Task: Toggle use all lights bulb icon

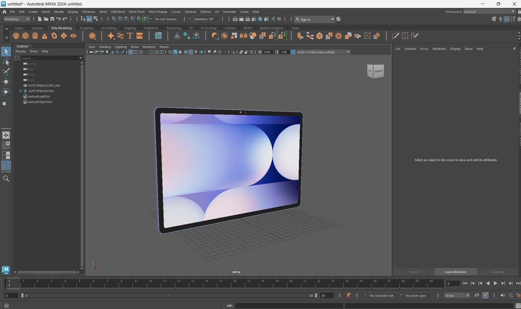Action: click(x=196, y=52)
